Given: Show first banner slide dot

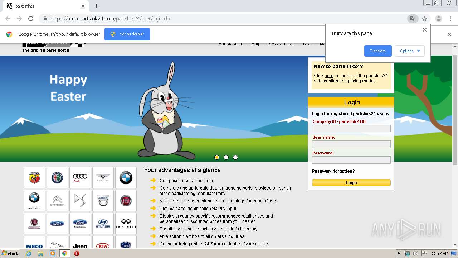Looking at the screenshot, I should tap(217, 157).
